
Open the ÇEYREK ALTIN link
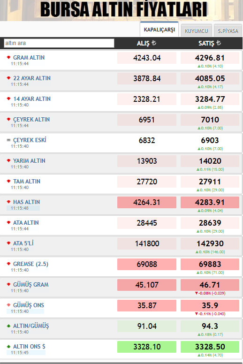(x=31, y=120)
